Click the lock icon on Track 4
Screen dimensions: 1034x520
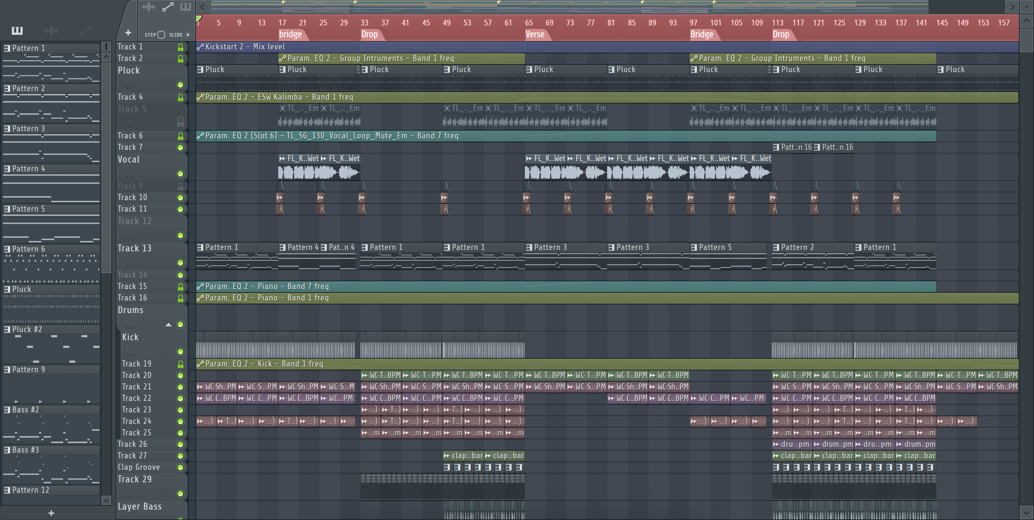point(181,98)
